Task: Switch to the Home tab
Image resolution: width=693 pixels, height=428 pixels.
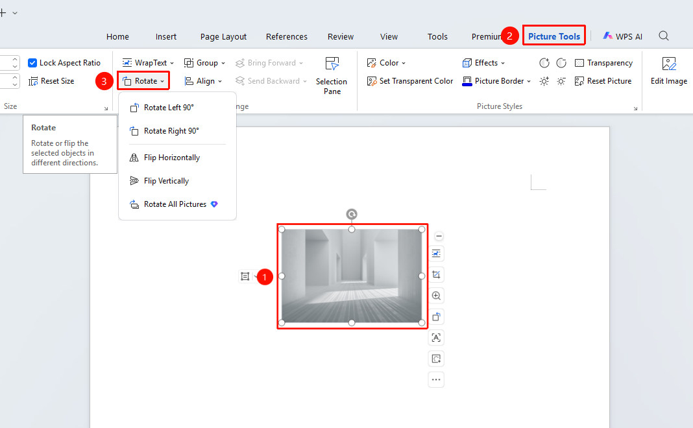Action: 117,37
